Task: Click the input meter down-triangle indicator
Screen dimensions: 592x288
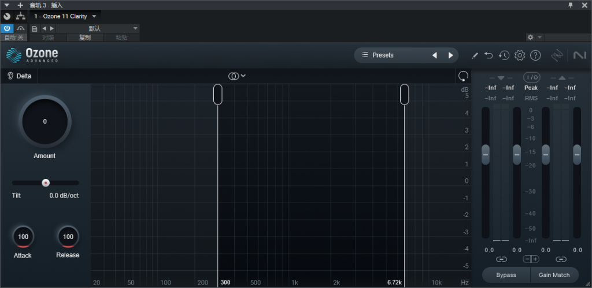Action: (x=501, y=78)
